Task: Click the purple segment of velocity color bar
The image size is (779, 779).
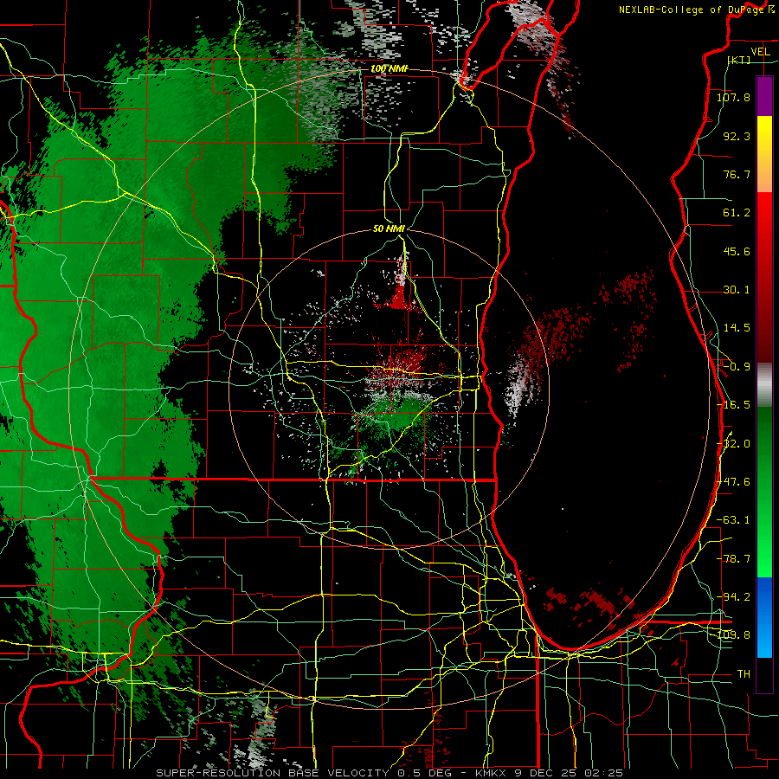Action: [764, 96]
